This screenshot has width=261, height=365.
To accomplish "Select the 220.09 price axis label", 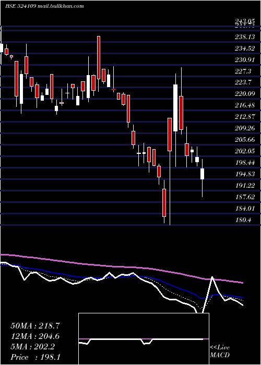I will pyautogui.click(x=245, y=94).
